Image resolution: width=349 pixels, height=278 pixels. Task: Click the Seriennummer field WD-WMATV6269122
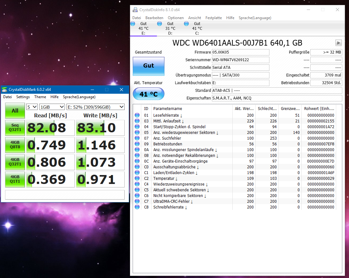click(x=240, y=60)
